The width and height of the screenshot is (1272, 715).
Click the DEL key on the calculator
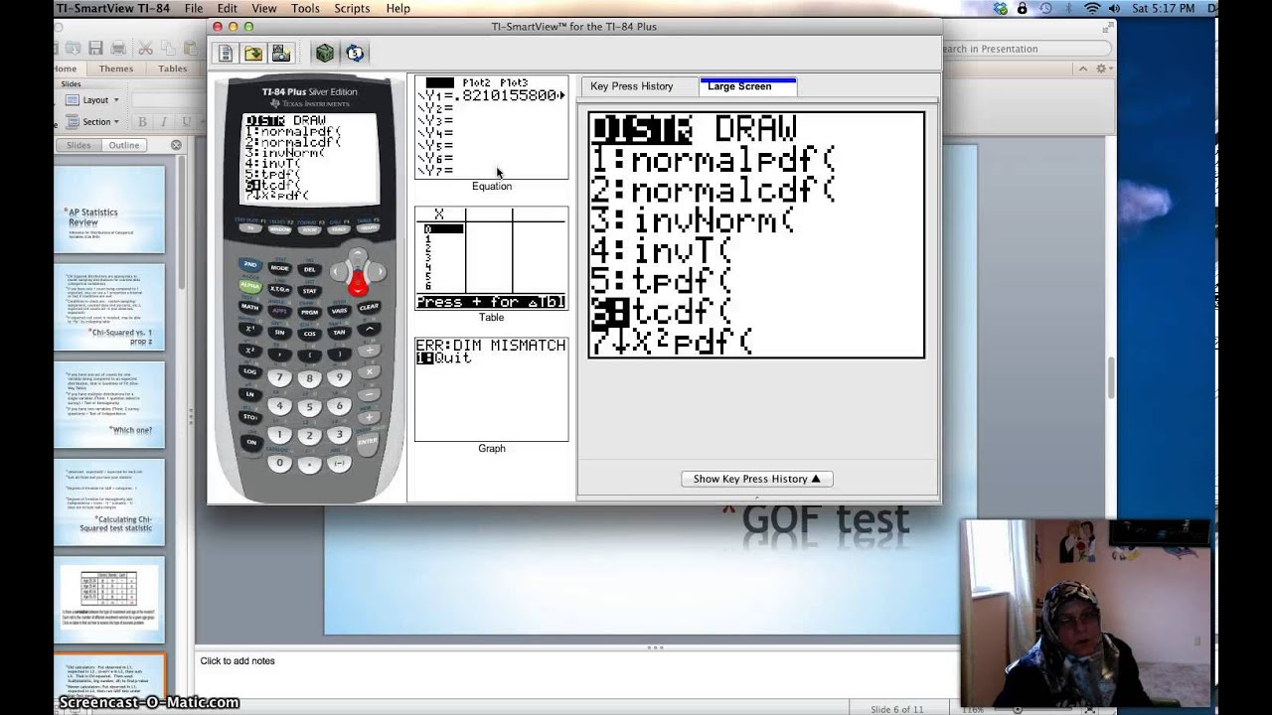click(x=310, y=270)
